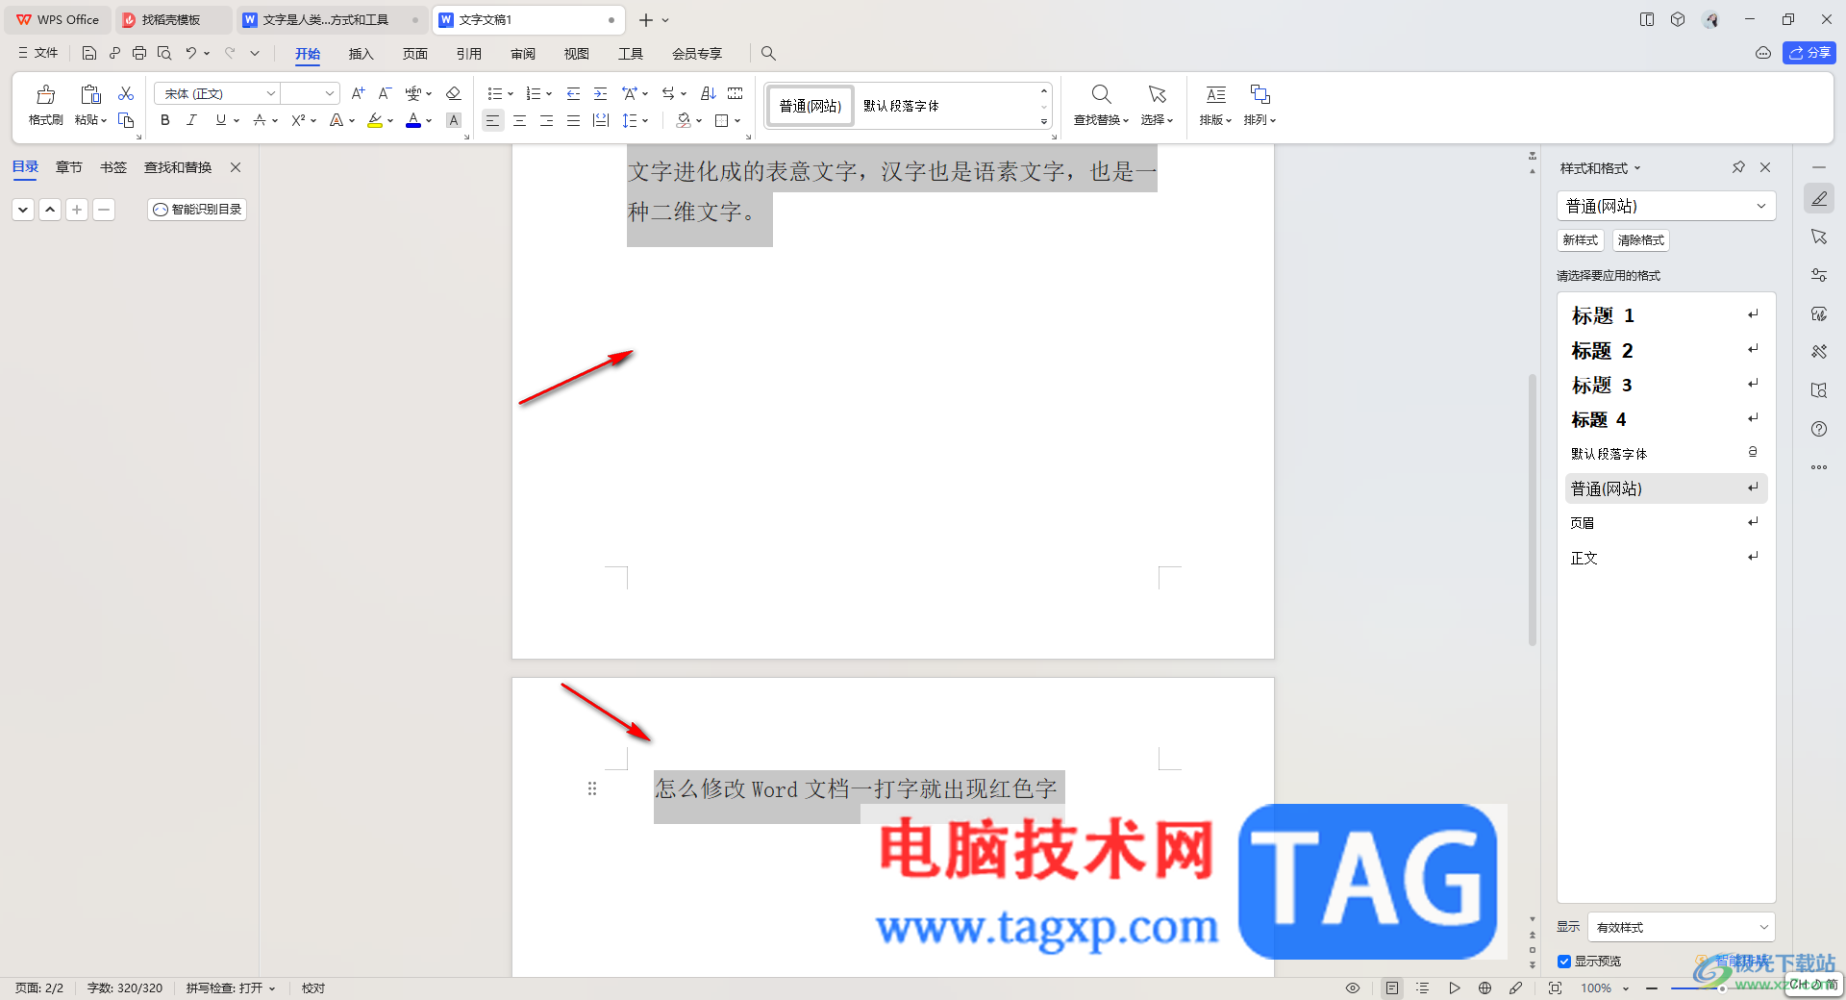Click the 清除格式 button
The image size is (1846, 1000).
tap(1640, 240)
